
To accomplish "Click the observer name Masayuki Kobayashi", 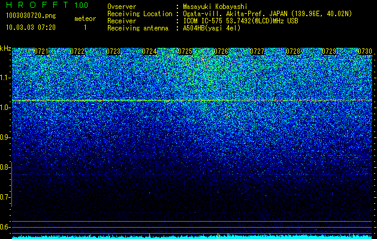I will tap(215, 7).
